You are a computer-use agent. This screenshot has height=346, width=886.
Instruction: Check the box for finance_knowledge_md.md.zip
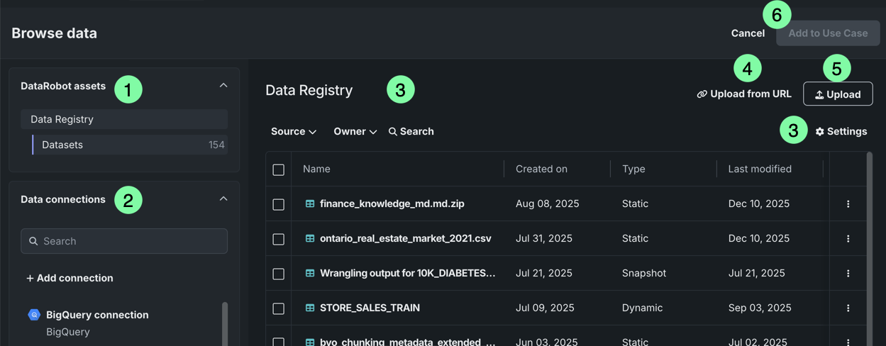click(278, 204)
